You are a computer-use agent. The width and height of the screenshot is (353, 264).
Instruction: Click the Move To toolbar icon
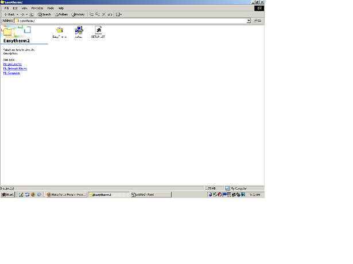(x=91, y=14)
